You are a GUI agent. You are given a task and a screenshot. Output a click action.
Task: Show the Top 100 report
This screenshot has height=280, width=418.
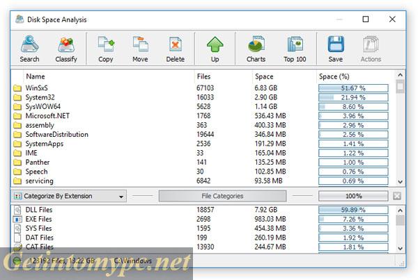click(295, 49)
